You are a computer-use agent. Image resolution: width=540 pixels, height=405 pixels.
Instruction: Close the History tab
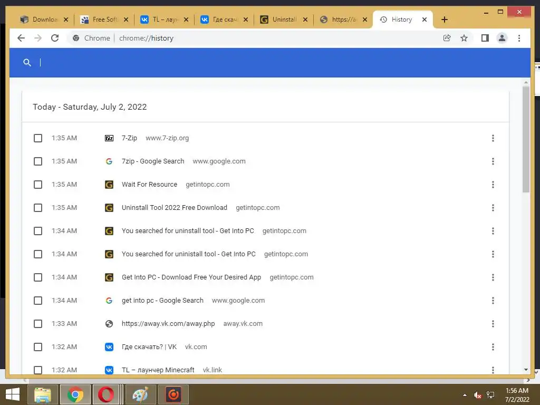point(425,20)
